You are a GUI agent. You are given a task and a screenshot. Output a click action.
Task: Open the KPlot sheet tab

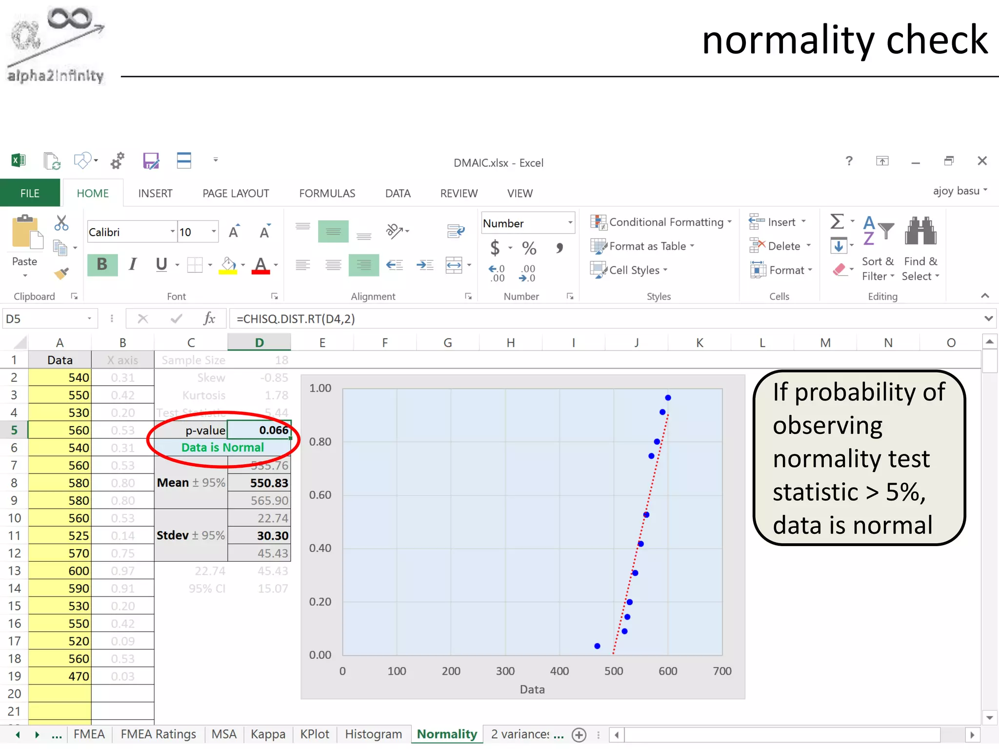pos(315,734)
